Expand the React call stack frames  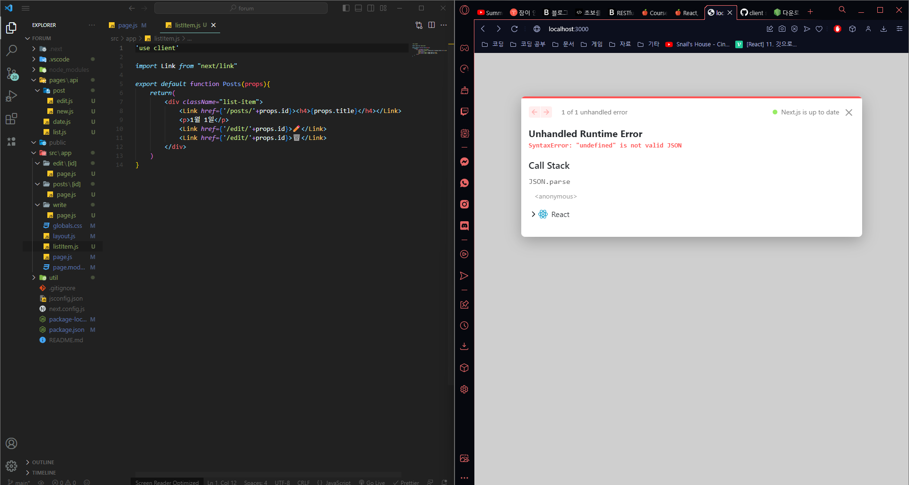(534, 214)
